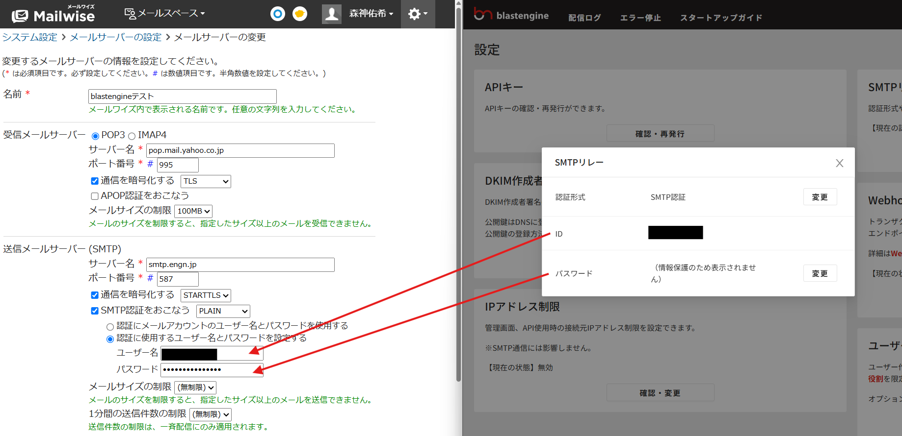
Task: Open the メールスペース dropdown menu
Action: click(x=165, y=13)
